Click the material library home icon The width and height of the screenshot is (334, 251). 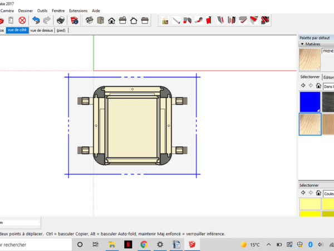pyautogui.click(x=318, y=86)
